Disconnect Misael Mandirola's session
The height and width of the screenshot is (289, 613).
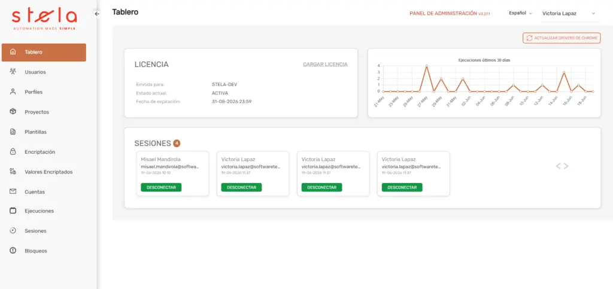pos(161,187)
